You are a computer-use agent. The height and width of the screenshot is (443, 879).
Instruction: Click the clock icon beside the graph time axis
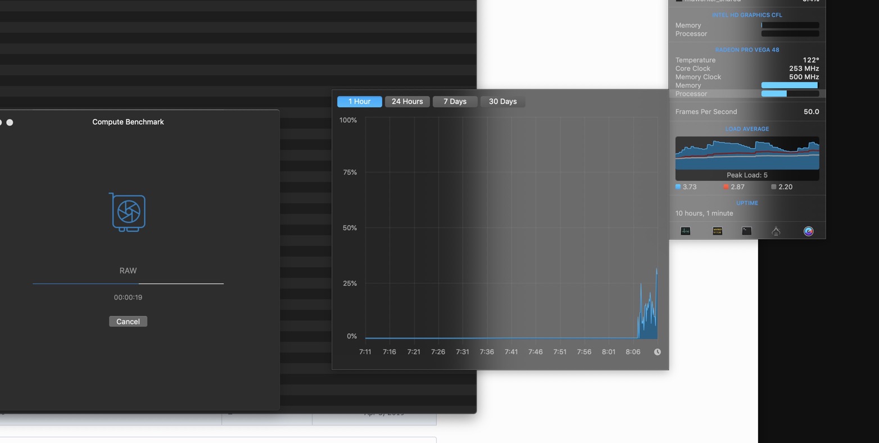click(657, 352)
